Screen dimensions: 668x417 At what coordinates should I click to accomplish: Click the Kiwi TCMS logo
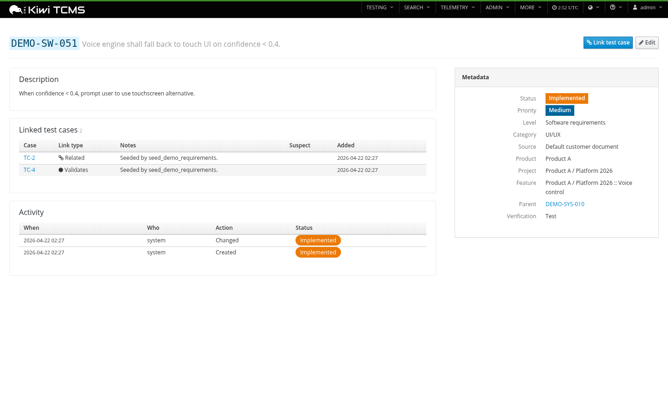click(x=47, y=10)
